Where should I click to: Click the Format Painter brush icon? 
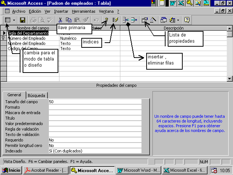coord(86,20)
